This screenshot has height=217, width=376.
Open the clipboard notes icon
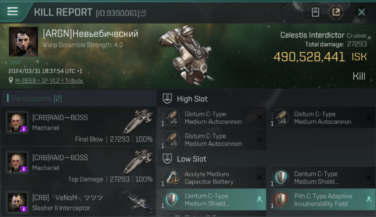point(315,12)
